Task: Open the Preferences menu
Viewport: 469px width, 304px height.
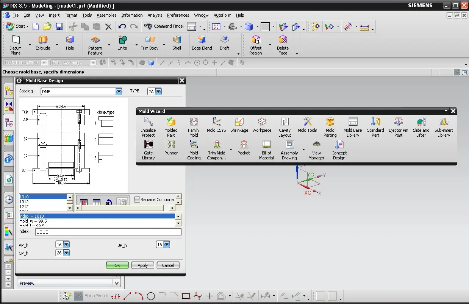Action: pos(178,16)
